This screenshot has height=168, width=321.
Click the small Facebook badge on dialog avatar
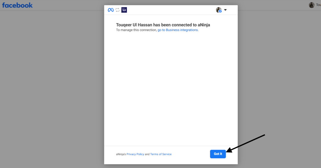pos(220,11)
